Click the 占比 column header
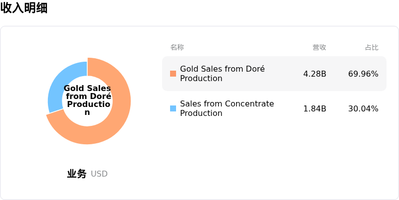Image resolution: width=399 pixels, height=200 pixels. (x=372, y=47)
